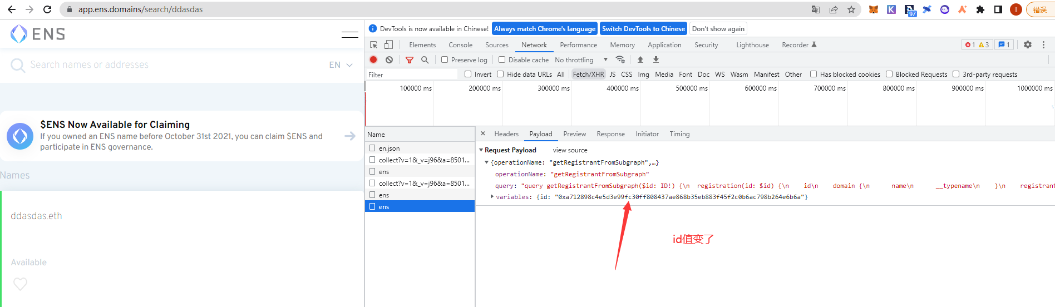Collapse the Request Payload section

click(x=481, y=150)
